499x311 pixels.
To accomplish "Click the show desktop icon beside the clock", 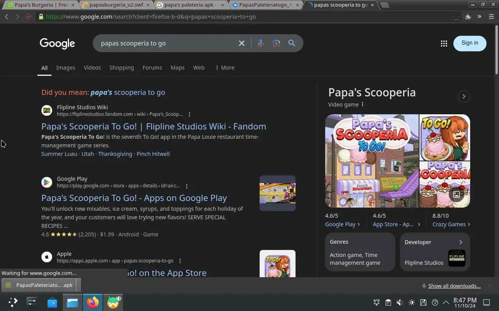I will tap(487, 302).
